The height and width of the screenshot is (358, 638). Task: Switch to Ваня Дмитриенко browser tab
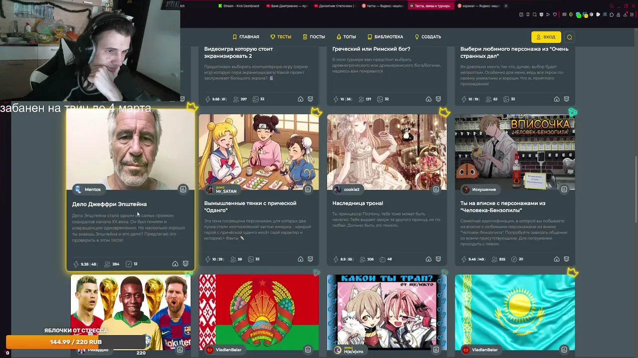pos(287,6)
